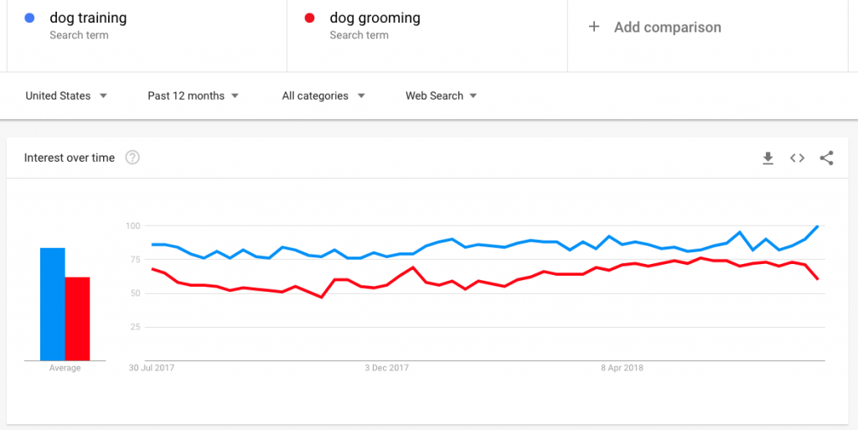Open the embed code icon
This screenshot has height=430, width=858.
tap(797, 158)
